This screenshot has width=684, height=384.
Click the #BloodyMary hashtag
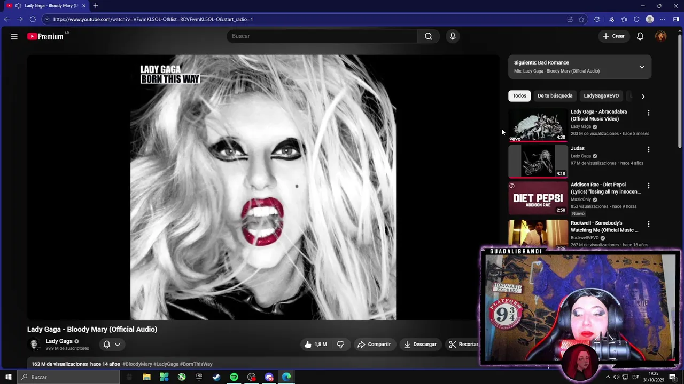(137, 364)
